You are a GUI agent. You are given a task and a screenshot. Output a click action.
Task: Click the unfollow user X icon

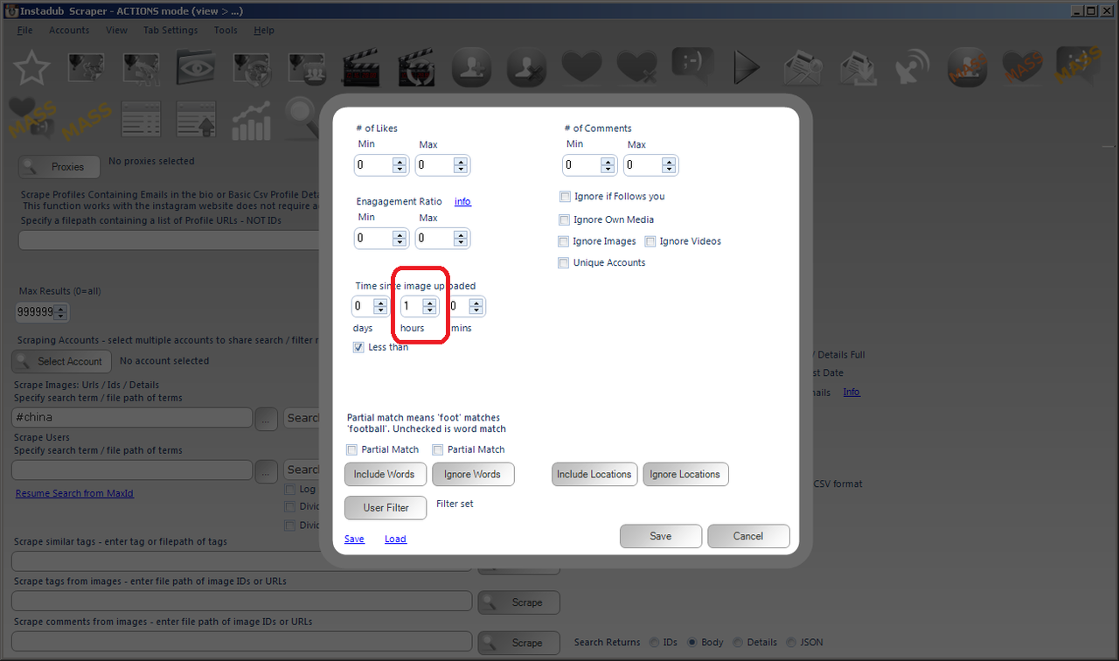[x=526, y=66]
